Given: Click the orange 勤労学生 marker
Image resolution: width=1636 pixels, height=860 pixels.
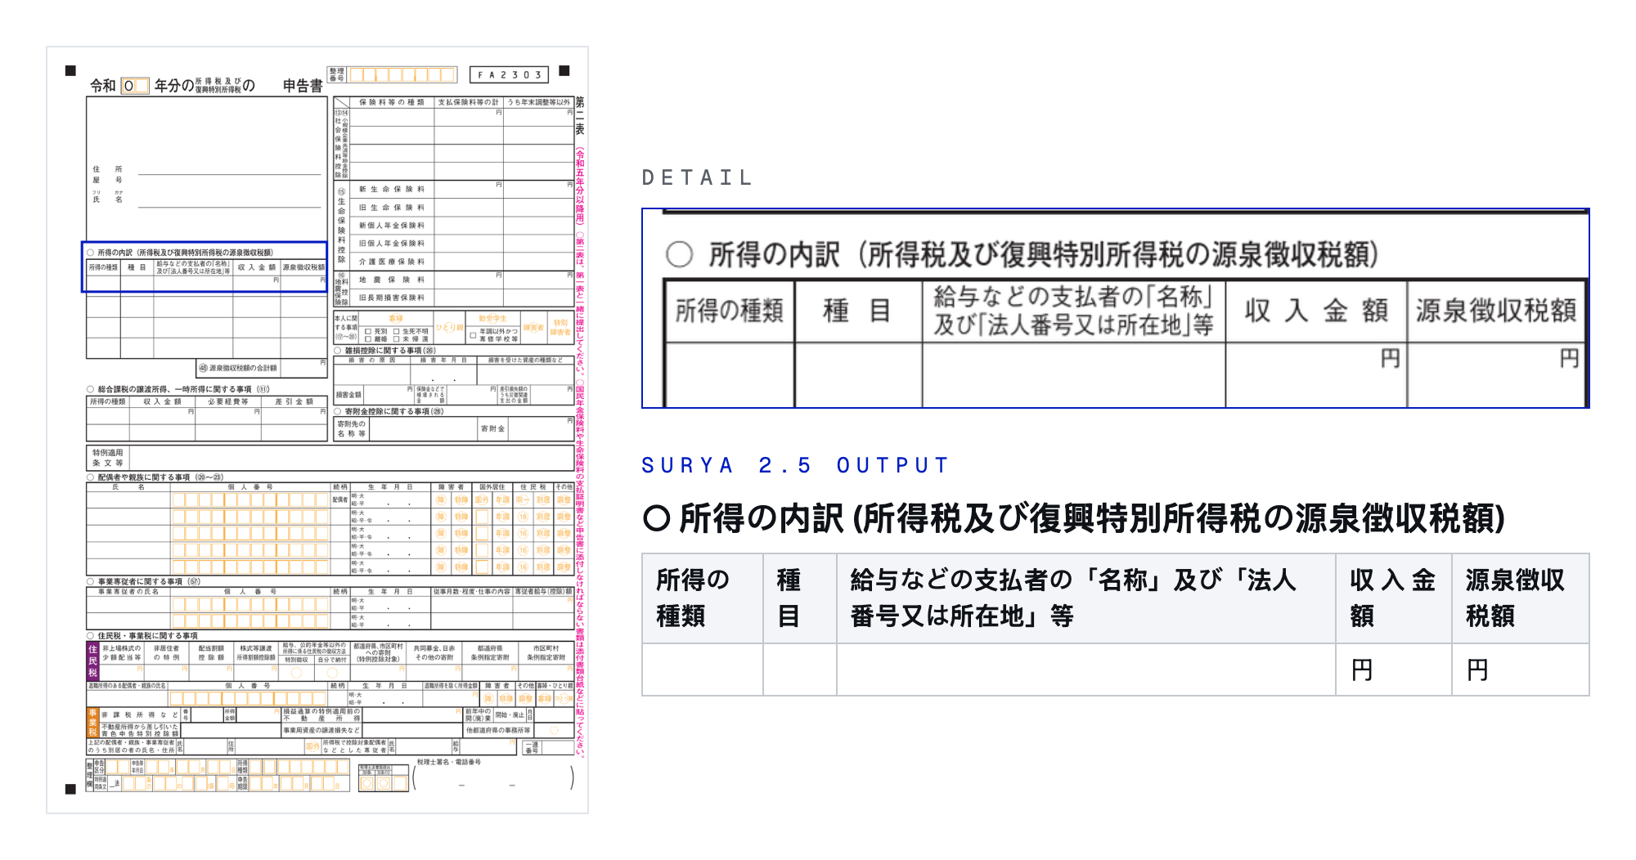Looking at the screenshot, I should pos(492,318).
